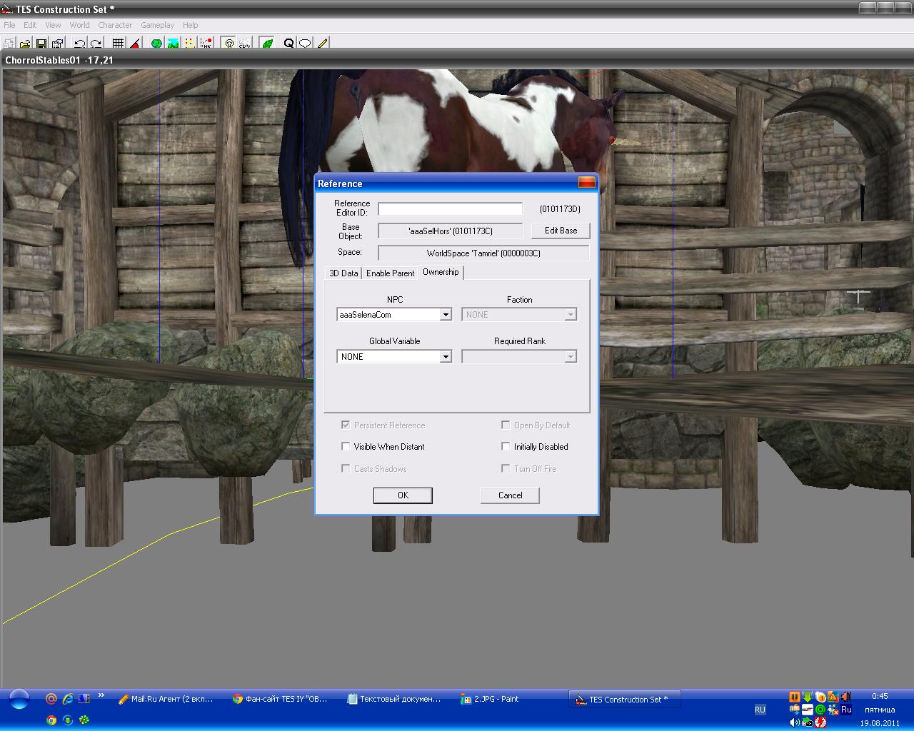This screenshot has height=731, width=914.
Task: Toggle grass with the green leaf icon
Action: (267, 44)
